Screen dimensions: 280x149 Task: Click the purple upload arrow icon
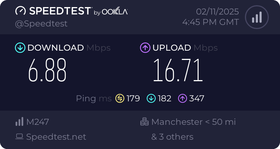tap(145, 48)
